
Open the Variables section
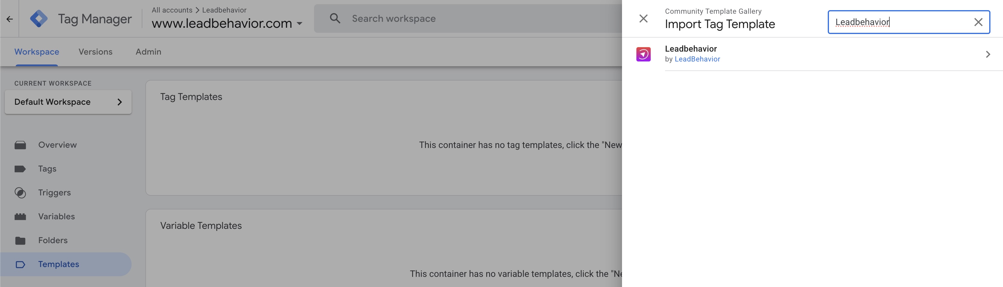pyautogui.click(x=56, y=216)
